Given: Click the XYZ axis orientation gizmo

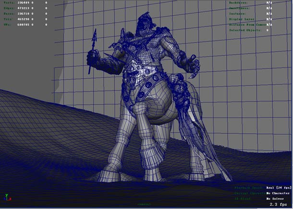Looking at the screenshot, I should pyautogui.click(x=7, y=197).
